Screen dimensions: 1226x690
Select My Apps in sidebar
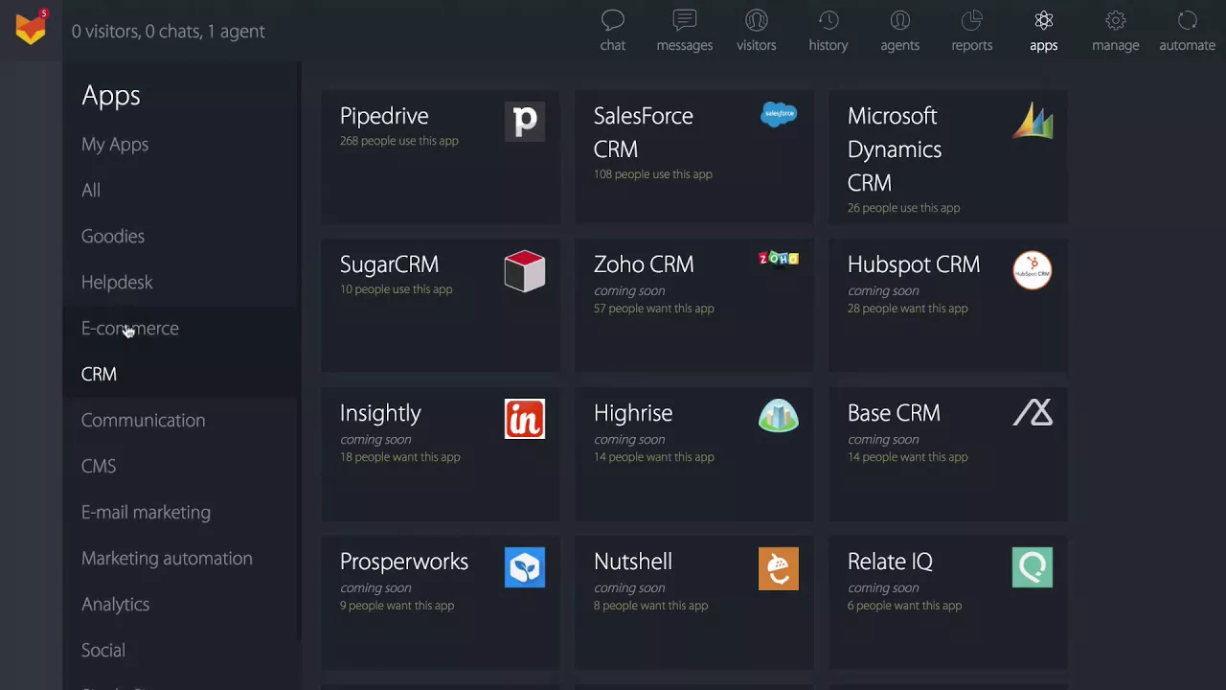tap(115, 145)
